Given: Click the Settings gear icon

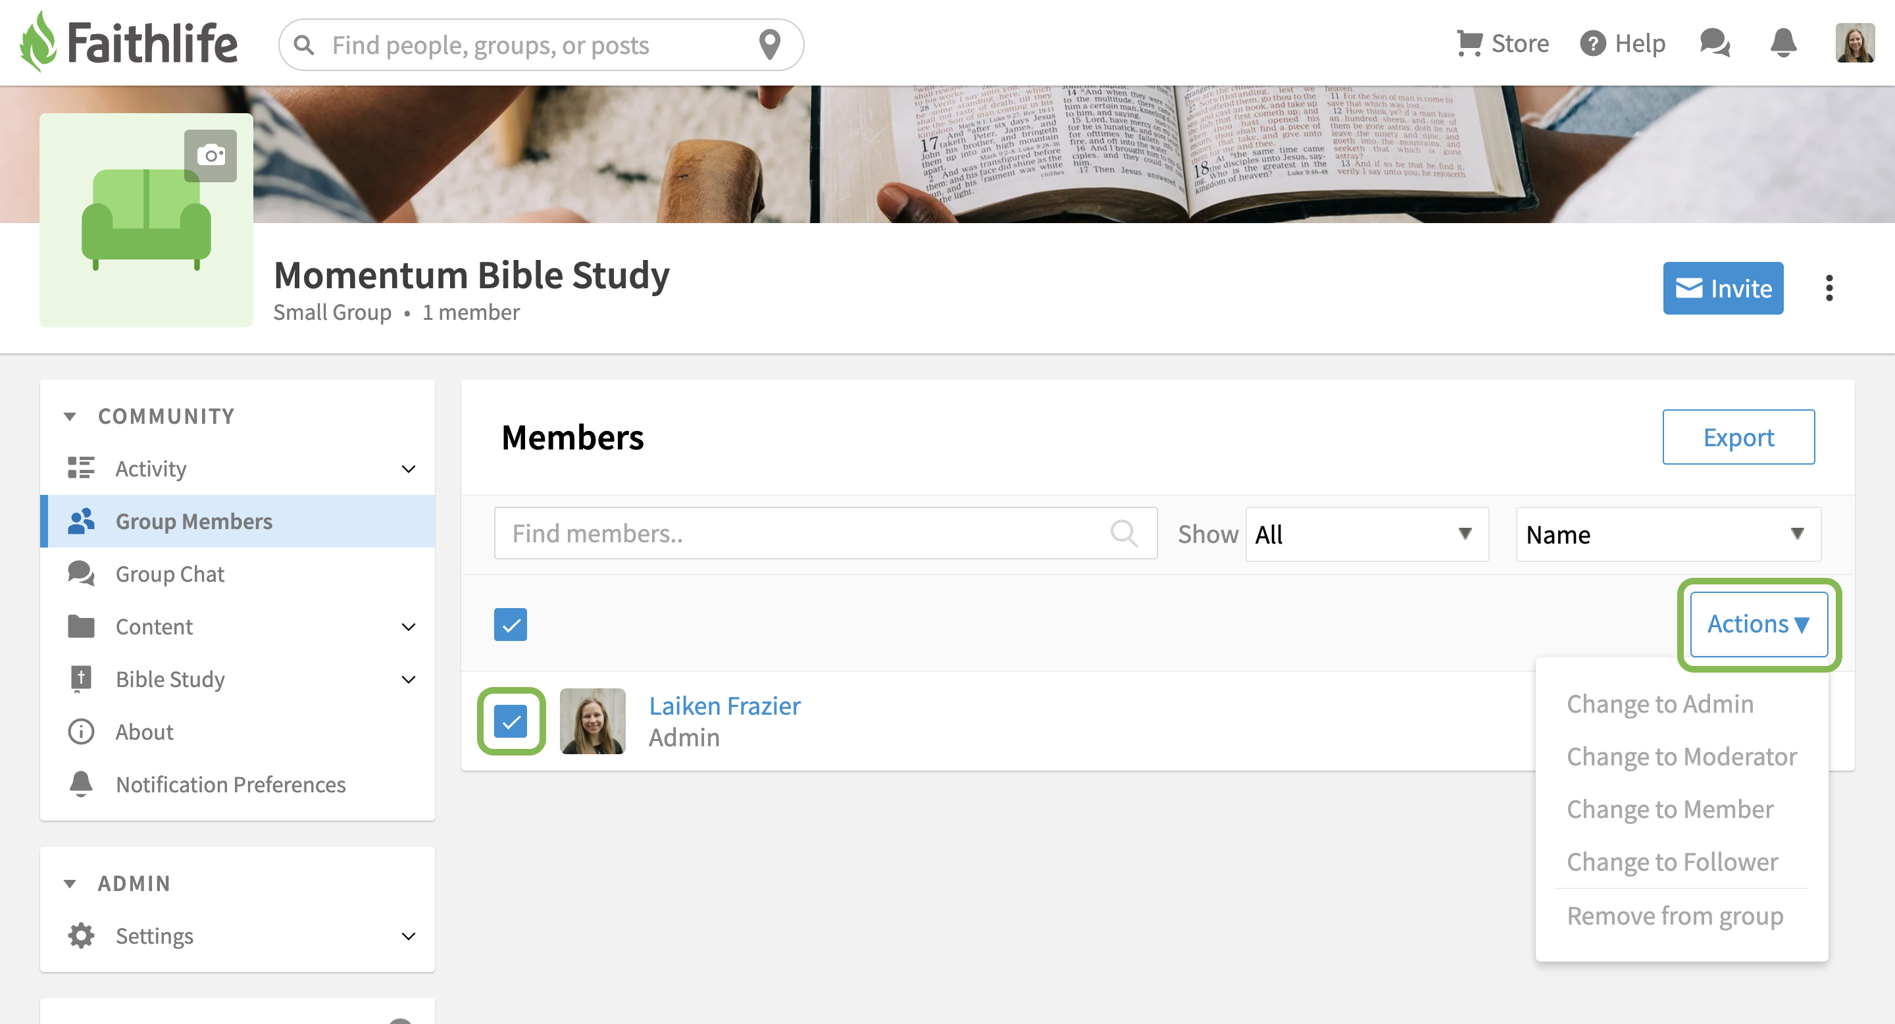Looking at the screenshot, I should tap(81, 935).
